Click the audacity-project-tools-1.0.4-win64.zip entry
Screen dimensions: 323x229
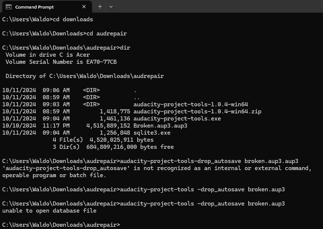(197, 112)
